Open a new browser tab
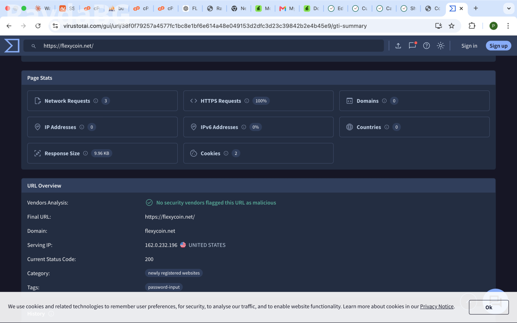 point(476,8)
